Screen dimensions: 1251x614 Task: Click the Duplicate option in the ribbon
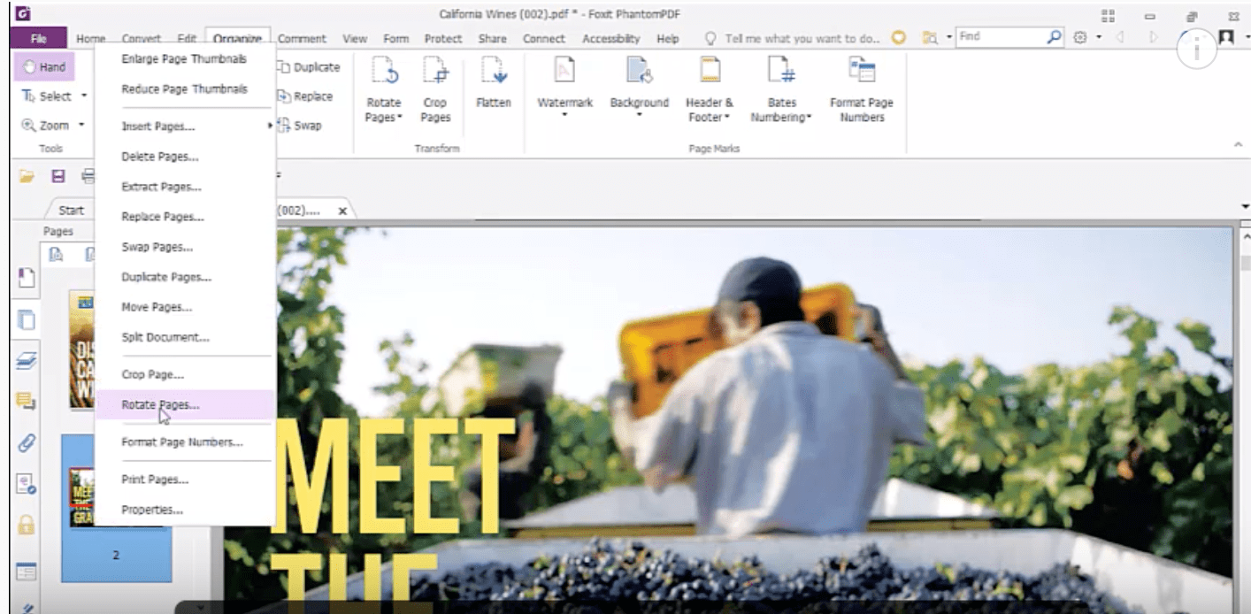[311, 66]
